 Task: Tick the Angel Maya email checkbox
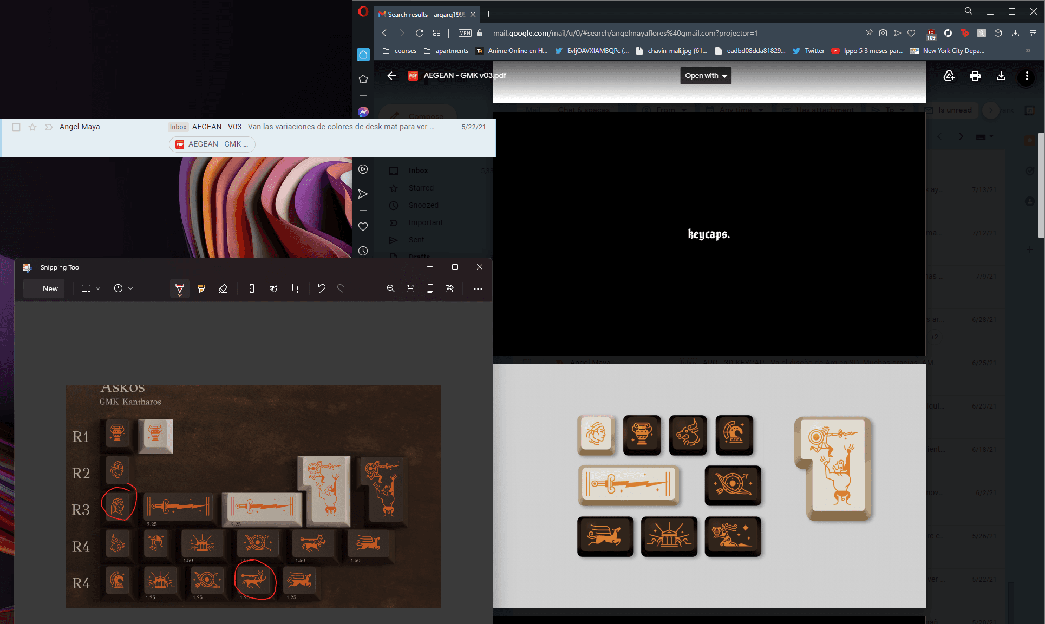tap(16, 127)
